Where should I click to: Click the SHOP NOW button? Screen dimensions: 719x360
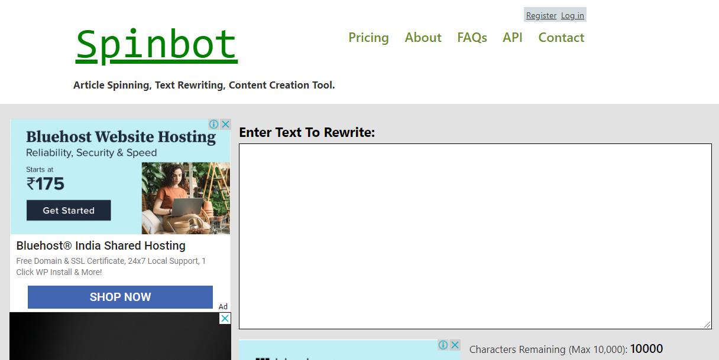coord(120,297)
